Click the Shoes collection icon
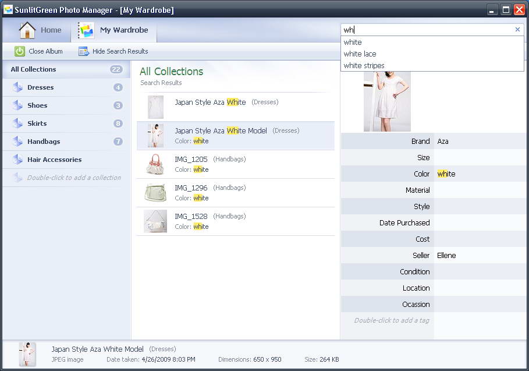Screen dimensions: 529x371 [17, 105]
